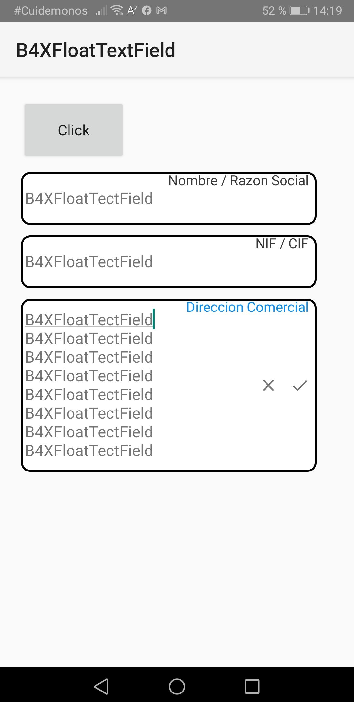The width and height of the screenshot is (354, 702).
Task: Tap the B4XFloatTextField title text
Action: [x=95, y=50]
